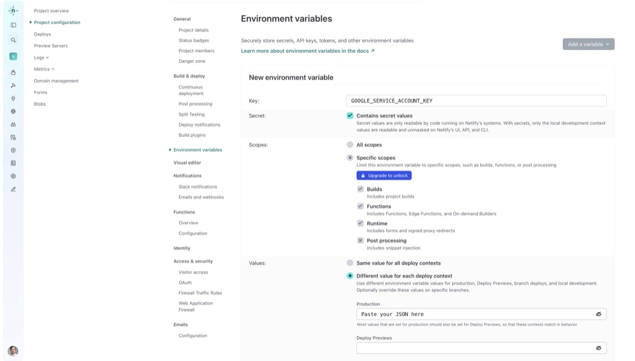Expand the Logs submenu
635x361 pixels.
pos(41,58)
